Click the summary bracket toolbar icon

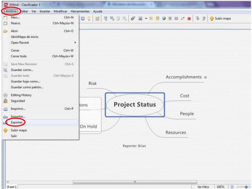pos(176,19)
